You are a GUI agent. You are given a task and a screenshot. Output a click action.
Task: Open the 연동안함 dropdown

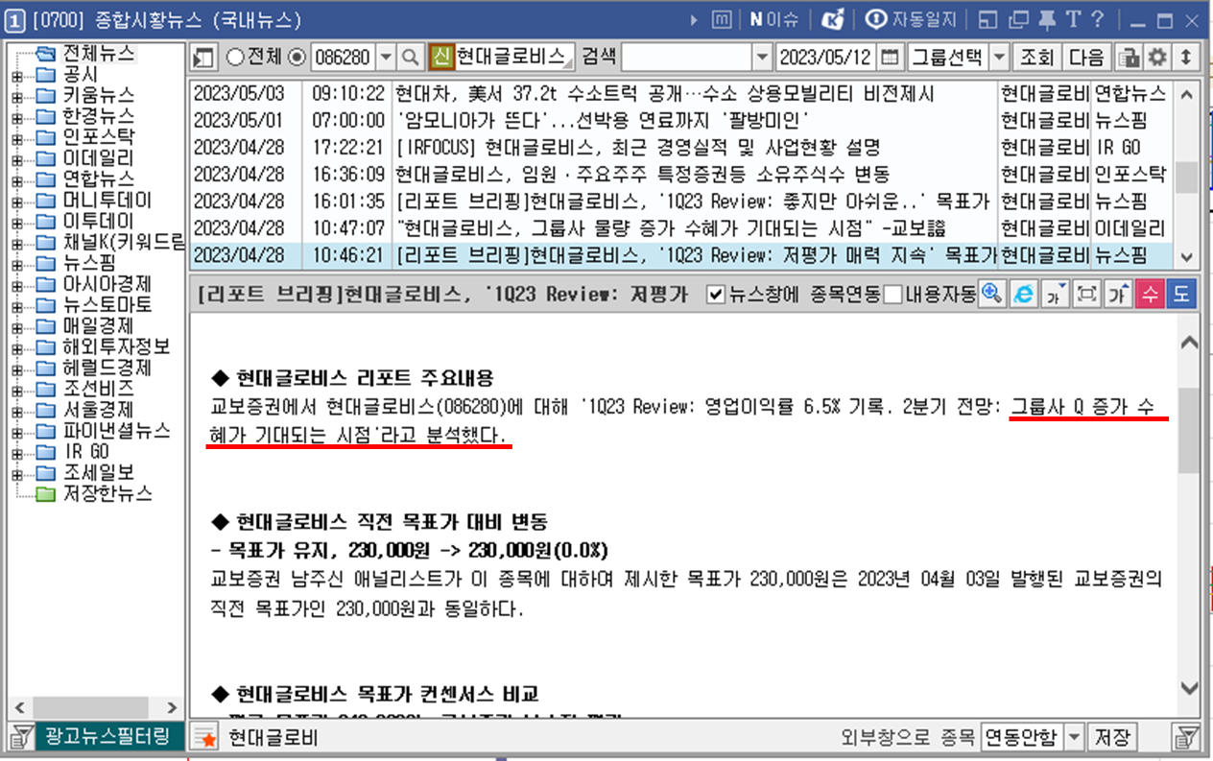[x=1075, y=737]
